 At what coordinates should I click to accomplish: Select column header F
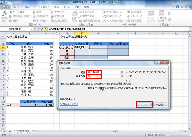coord(82,33)
